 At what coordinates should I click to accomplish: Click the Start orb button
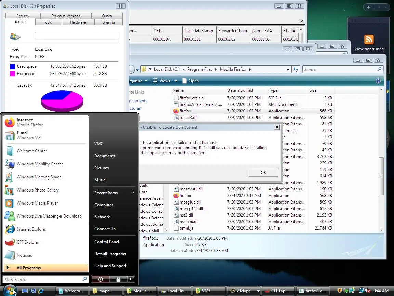[x=10, y=291]
